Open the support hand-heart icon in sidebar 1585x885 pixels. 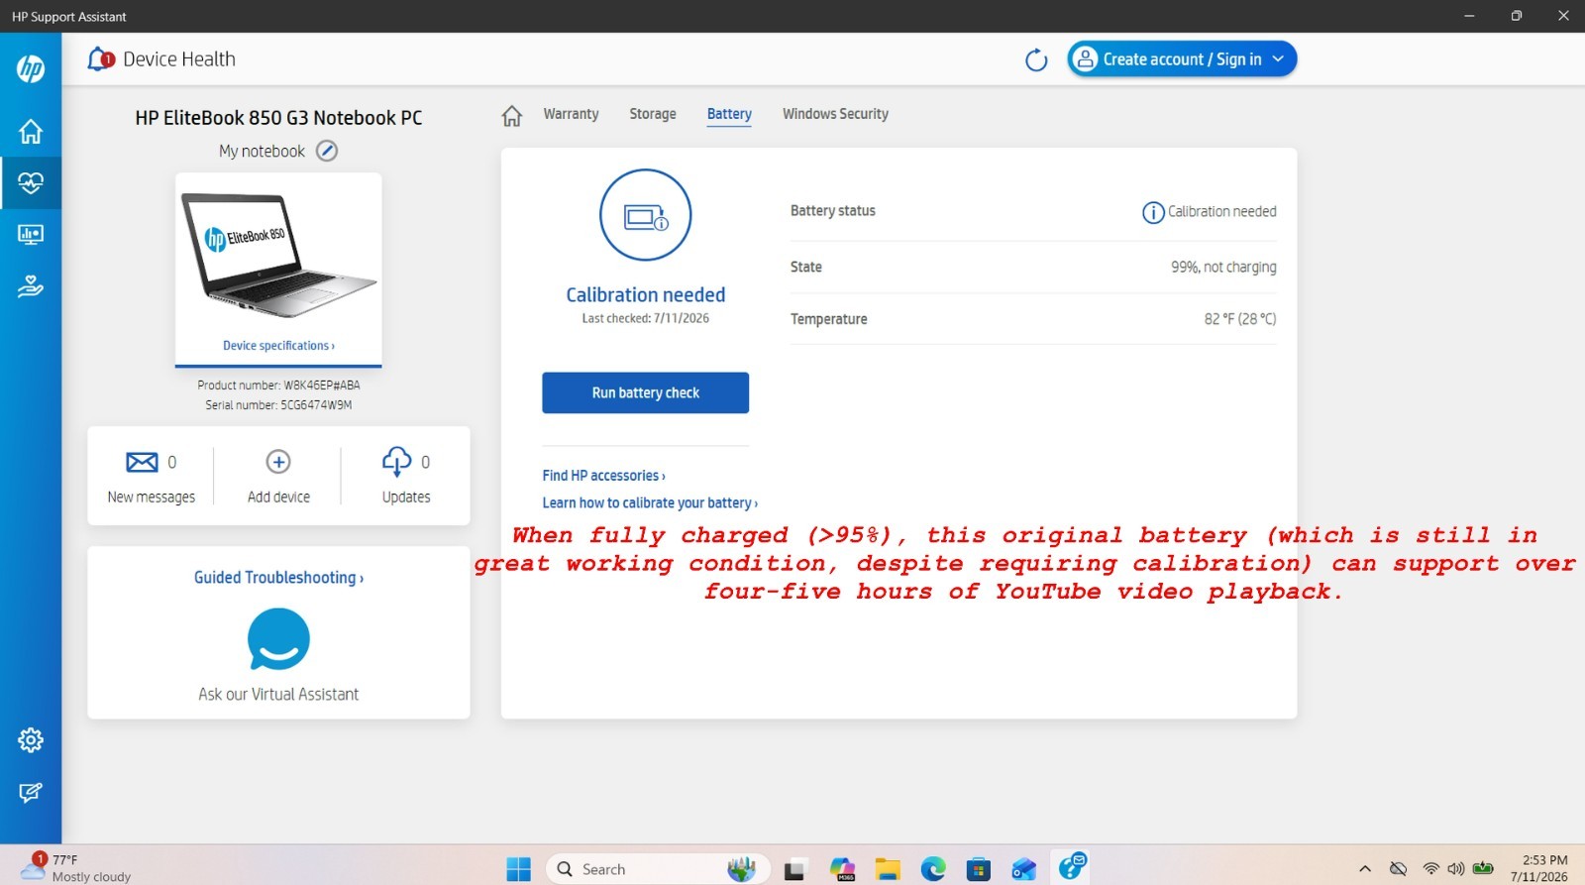tap(31, 286)
